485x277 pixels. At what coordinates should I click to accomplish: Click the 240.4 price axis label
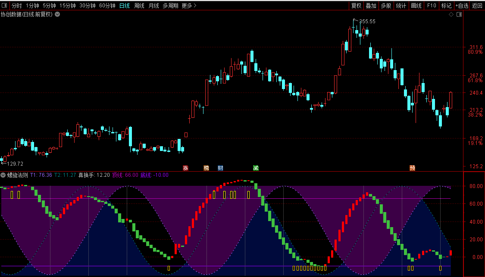476,92
